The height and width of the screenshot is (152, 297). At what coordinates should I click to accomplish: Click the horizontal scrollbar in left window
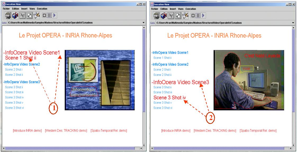[x=72, y=148]
